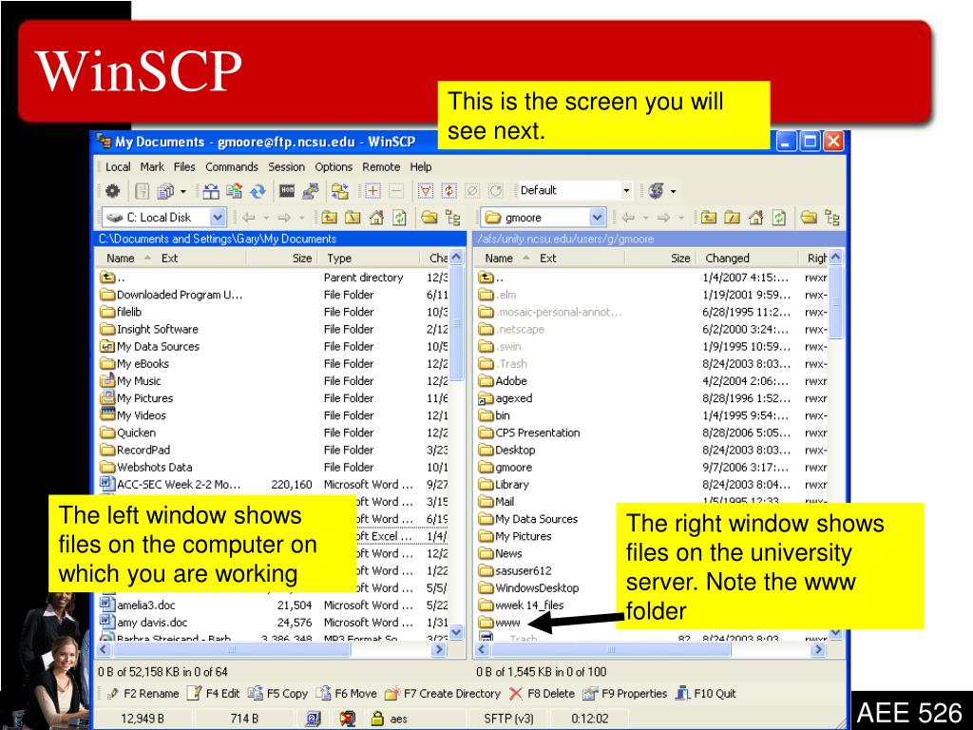
Task: Open the Mark menu
Action: click(152, 167)
